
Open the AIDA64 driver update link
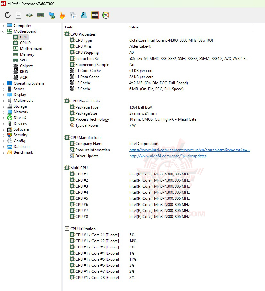click(x=168, y=156)
